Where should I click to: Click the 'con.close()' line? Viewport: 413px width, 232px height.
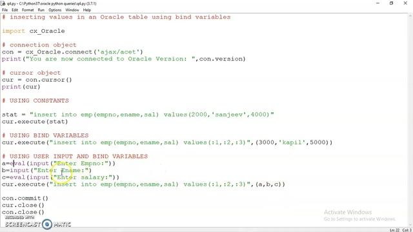tap(23, 212)
